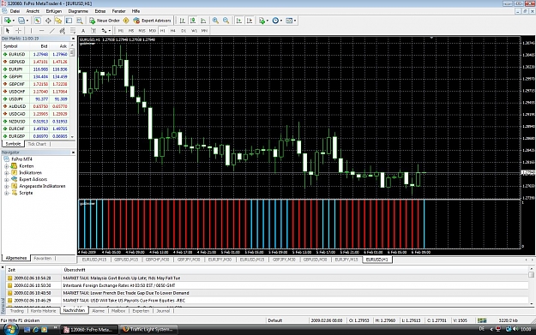Select the USDJPY row in Market Watch
Image resolution: width=536 pixels, height=335 pixels.
35,99
